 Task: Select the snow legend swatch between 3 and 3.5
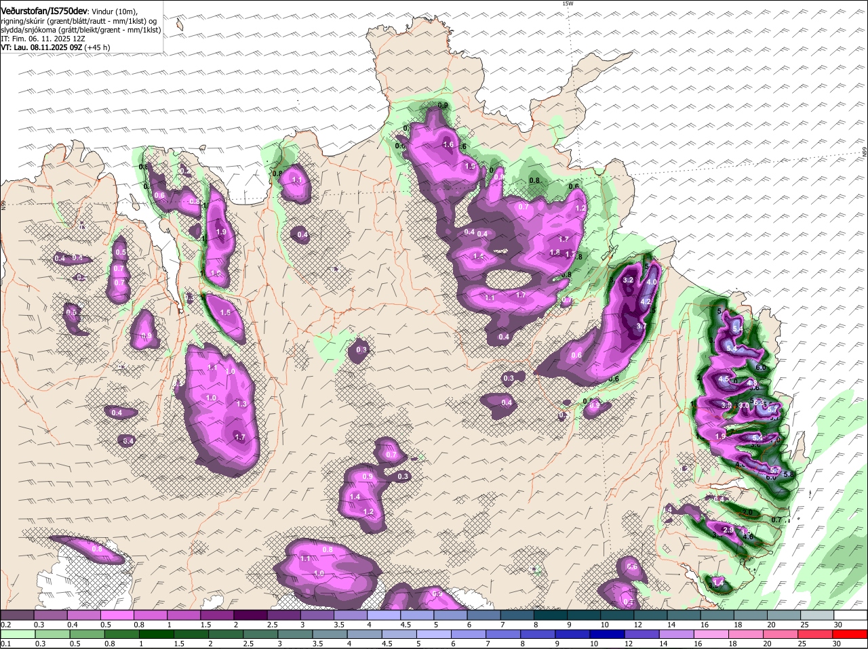click(317, 614)
